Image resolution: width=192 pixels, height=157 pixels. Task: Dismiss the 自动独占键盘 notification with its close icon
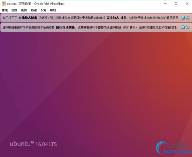(x=183, y=18)
